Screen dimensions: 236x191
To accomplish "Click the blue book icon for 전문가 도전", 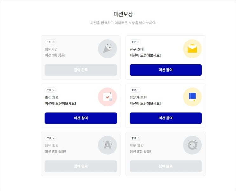I will coord(192,97).
